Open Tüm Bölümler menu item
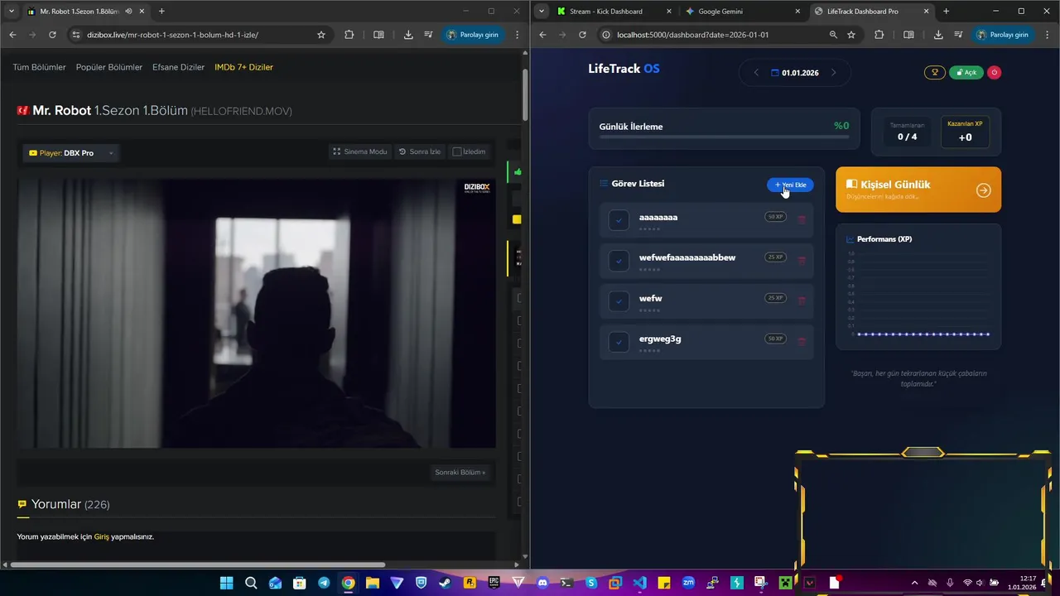 coord(39,67)
